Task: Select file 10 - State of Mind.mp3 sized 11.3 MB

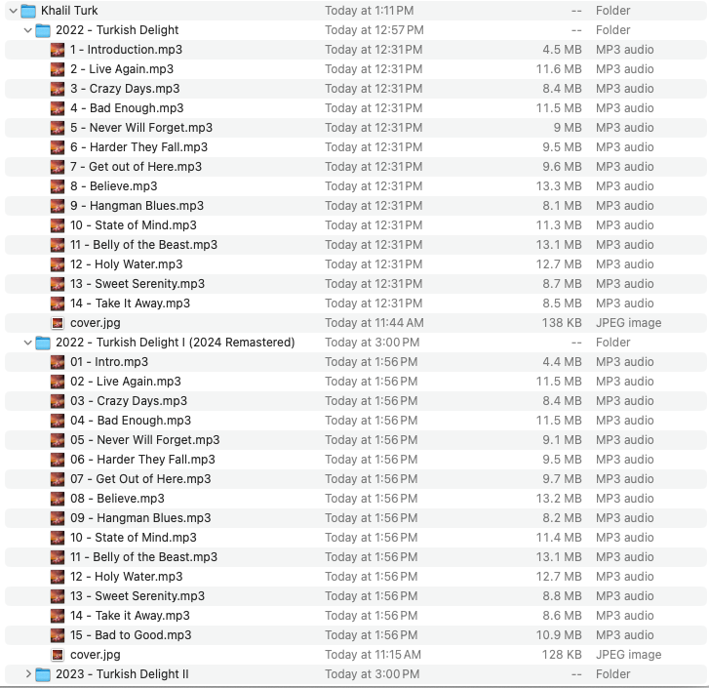Action: (x=134, y=225)
